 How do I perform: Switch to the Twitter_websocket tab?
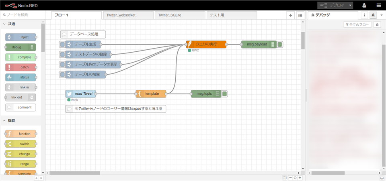(128, 15)
